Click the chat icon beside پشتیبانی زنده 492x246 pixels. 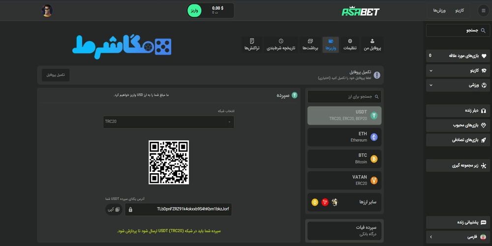click(x=484, y=222)
